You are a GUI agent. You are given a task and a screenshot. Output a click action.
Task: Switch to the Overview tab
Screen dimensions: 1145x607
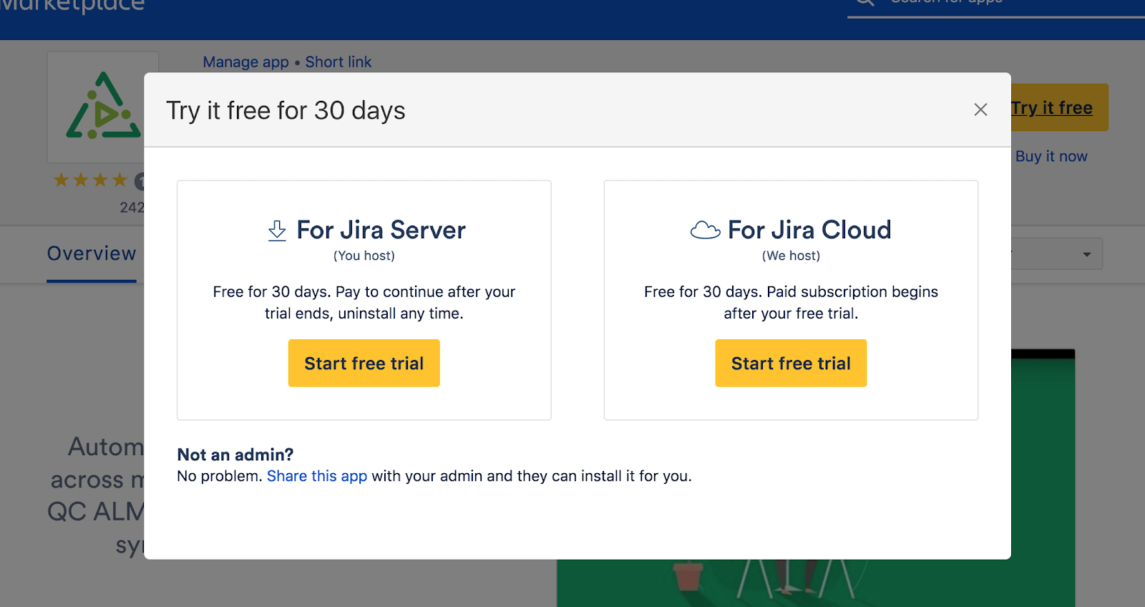tap(92, 253)
